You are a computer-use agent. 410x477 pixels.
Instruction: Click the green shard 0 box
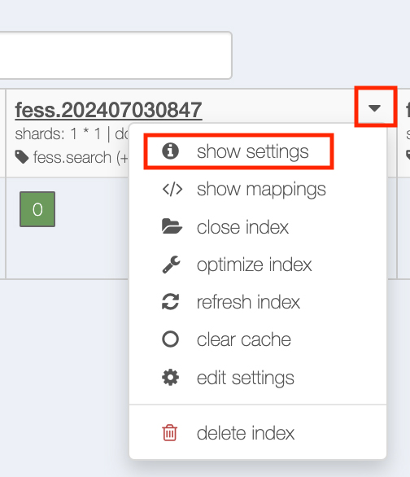[x=37, y=209]
